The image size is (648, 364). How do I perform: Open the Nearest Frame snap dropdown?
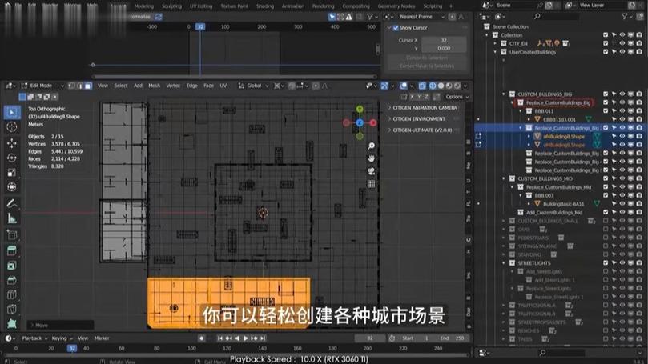pyautogui.click(x=421, y=17)
